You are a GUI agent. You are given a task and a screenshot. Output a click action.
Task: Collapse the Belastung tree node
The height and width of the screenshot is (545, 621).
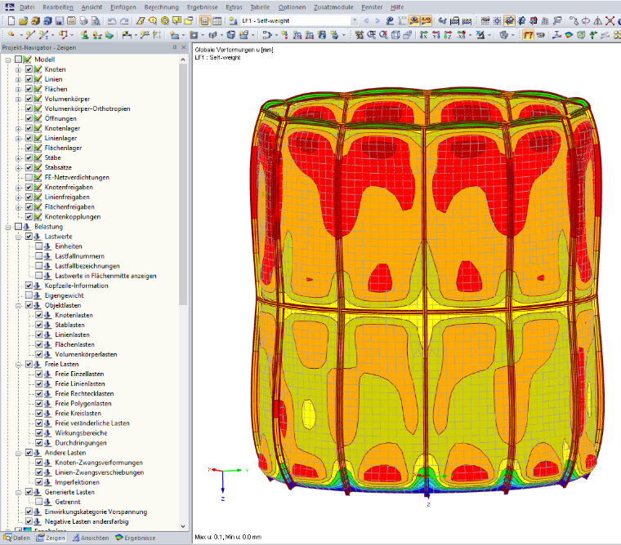(8, 227)
